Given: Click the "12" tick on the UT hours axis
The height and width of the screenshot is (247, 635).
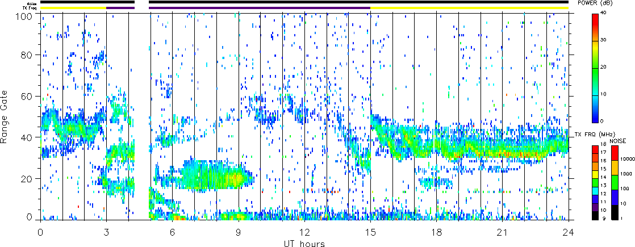Looking at the screenshot, I should coord(304,232).
